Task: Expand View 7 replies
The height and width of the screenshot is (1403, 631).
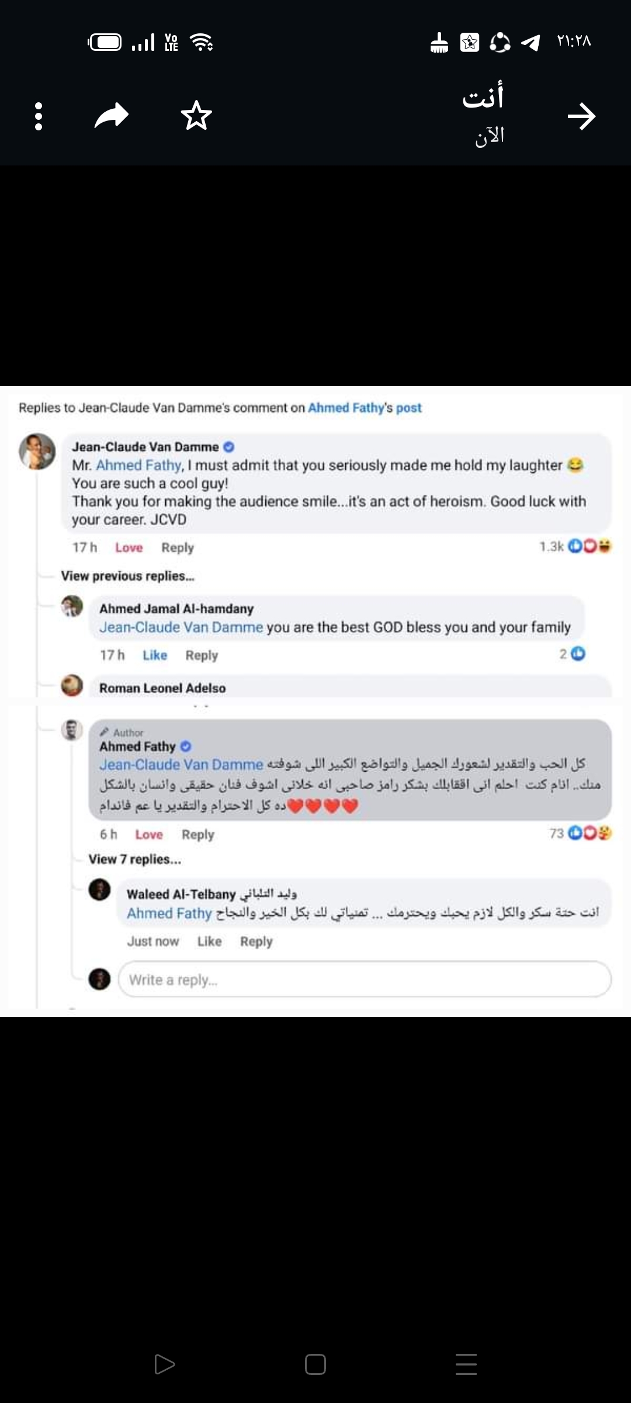Action: (x=134, y=859)
